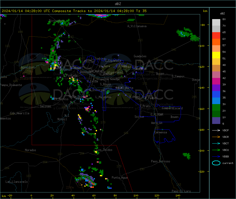Select the blue 35-36 dBZ color band

tap(216, 94)
